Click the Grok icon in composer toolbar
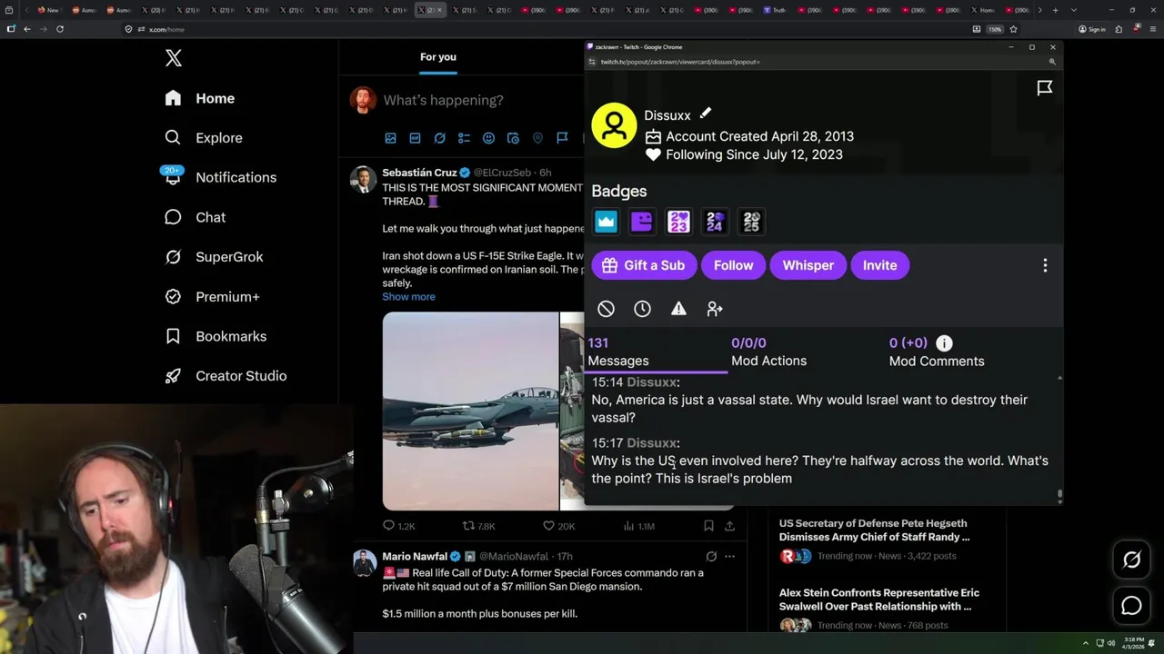Viewport: 1164px width, 654px height. [439, 138]
